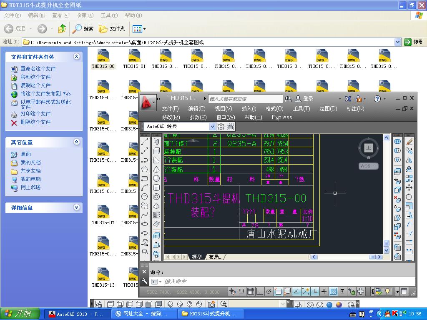Switch to the 布局1 layout tab

[x=215, y=257]
